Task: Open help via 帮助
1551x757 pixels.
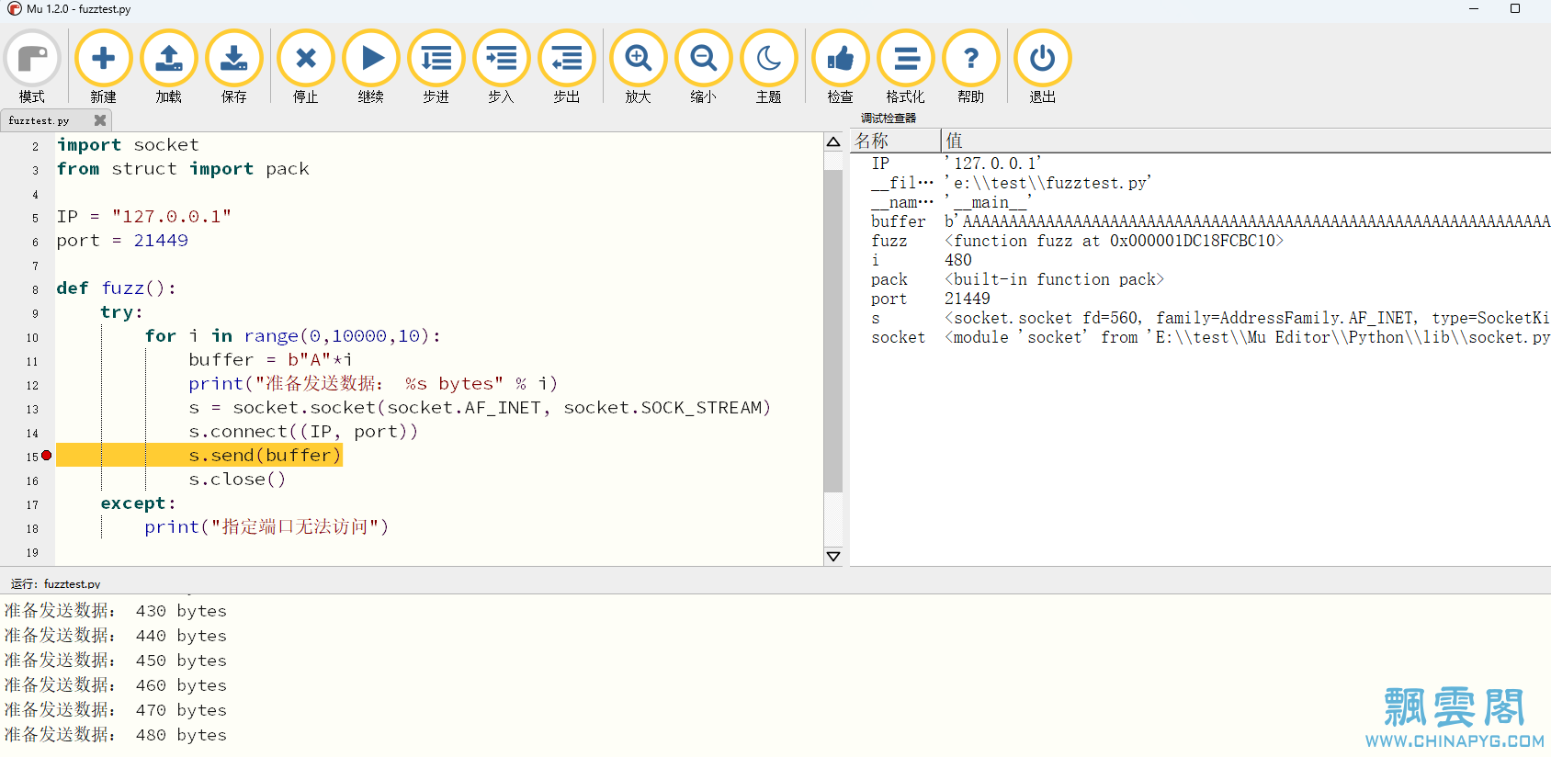Action: pos(970,66)
